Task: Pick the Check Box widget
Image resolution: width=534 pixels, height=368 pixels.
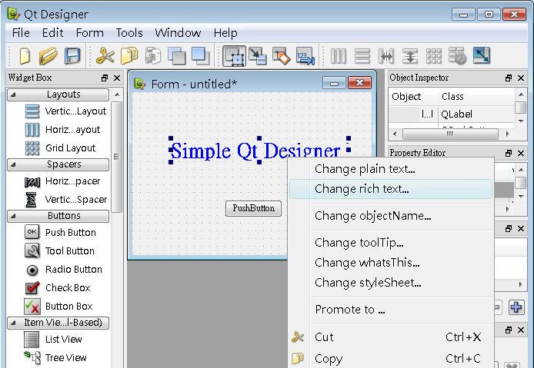Action: tap(57, 288)
